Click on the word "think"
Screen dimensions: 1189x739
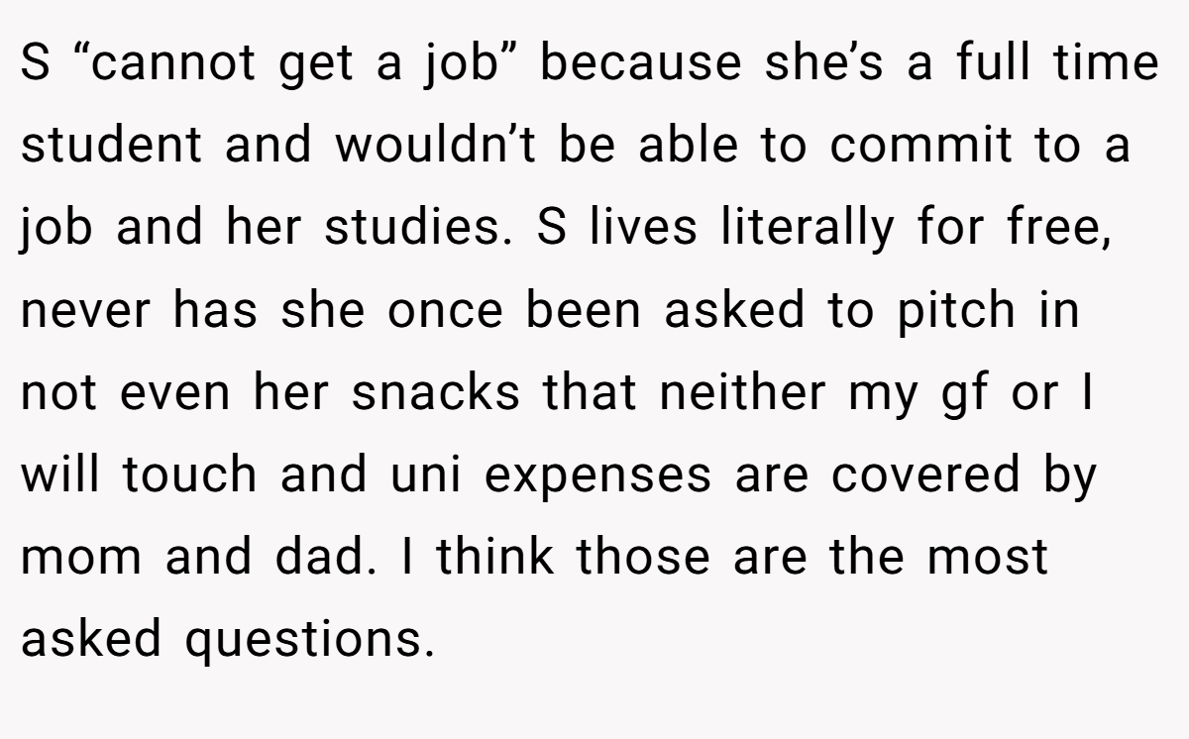[496, 557]
